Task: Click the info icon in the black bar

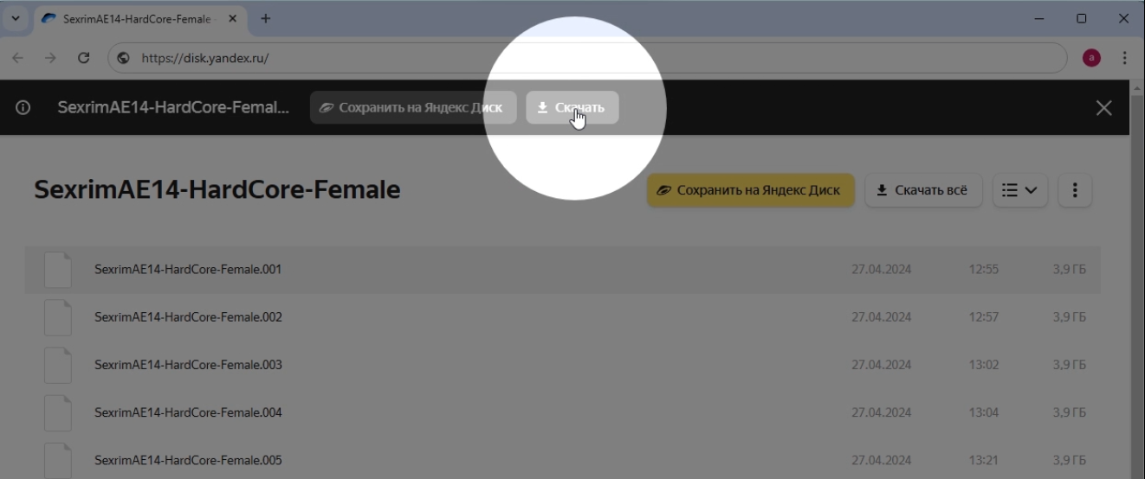Action: pos(23,108)
